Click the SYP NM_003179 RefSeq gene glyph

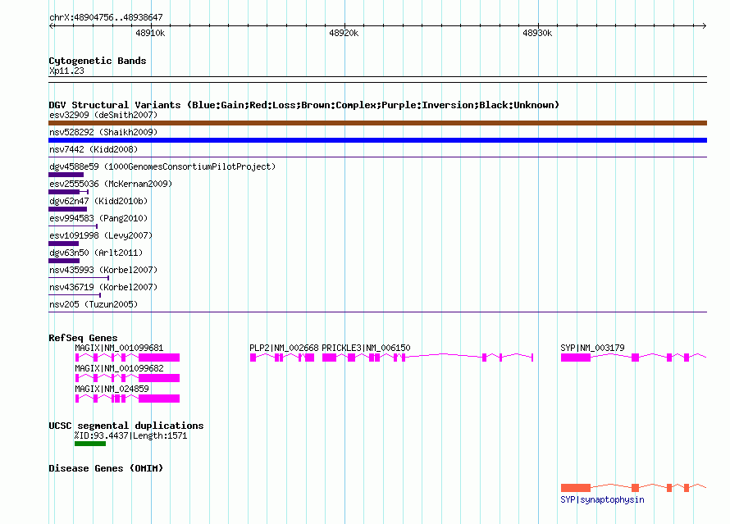634,358
